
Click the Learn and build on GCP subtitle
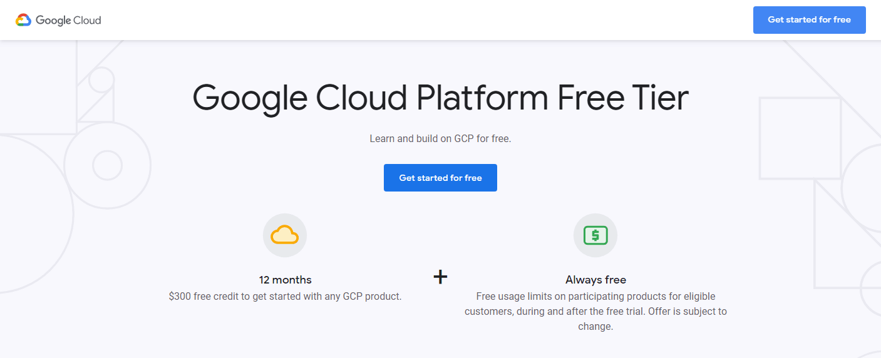(440, 138)
